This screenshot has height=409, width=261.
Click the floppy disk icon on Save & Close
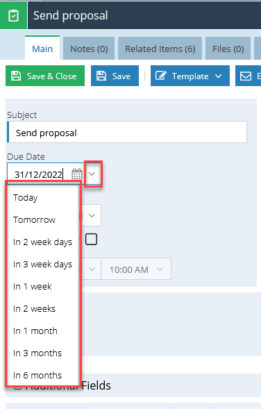tap(16, 76)
